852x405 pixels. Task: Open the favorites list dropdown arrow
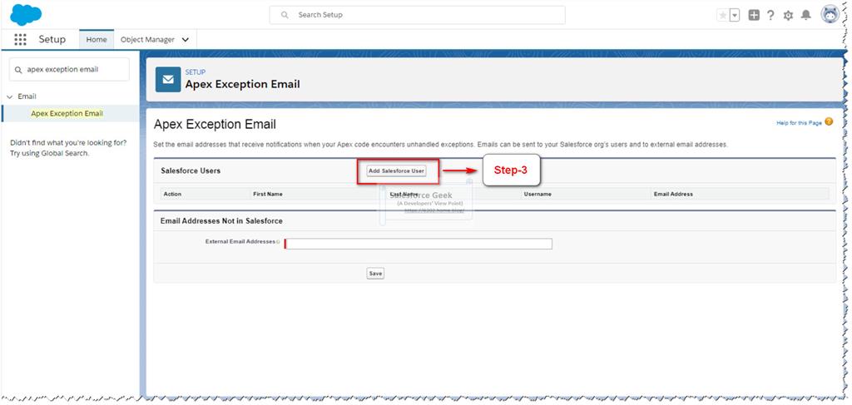point(735,15)
